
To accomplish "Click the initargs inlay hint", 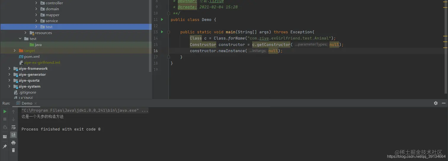I will [x=258, y=51].
